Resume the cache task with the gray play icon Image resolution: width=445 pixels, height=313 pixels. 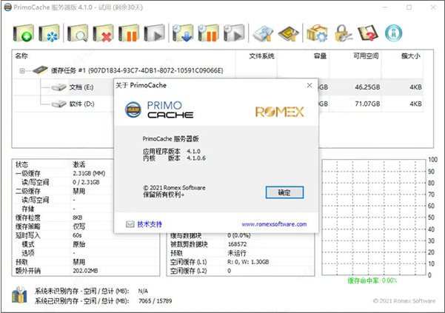[x=154, y=33]
